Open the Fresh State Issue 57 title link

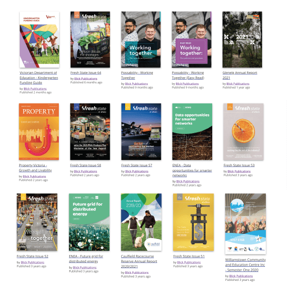(x=136, y=166)
